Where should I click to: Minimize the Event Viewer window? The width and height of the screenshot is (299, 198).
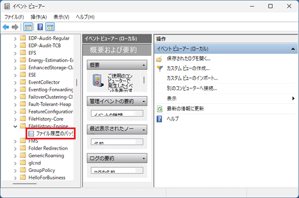[x=252, y=6]
